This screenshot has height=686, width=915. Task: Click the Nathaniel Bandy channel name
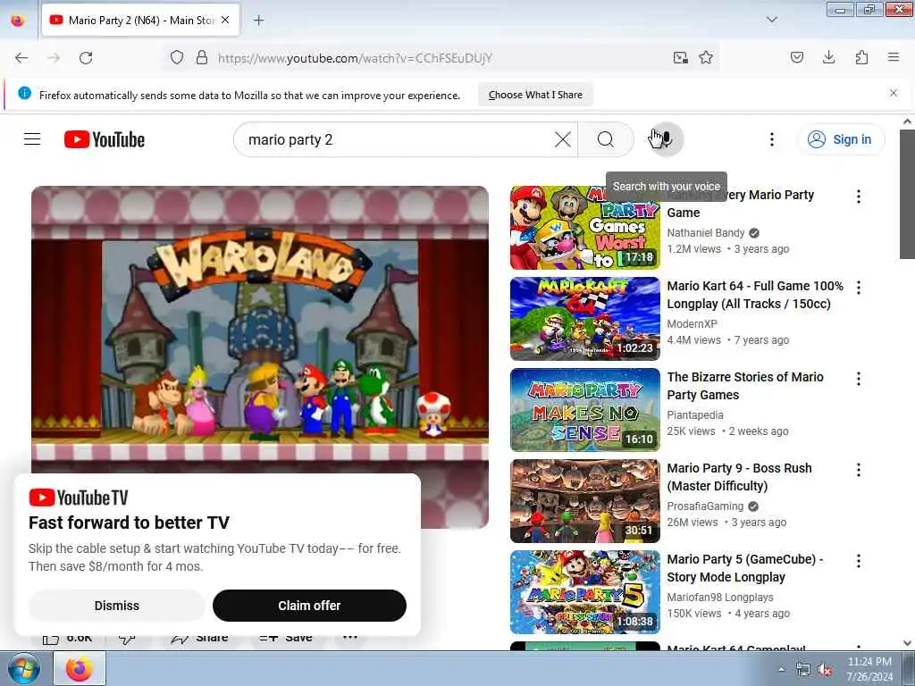(x=706, y=233)
